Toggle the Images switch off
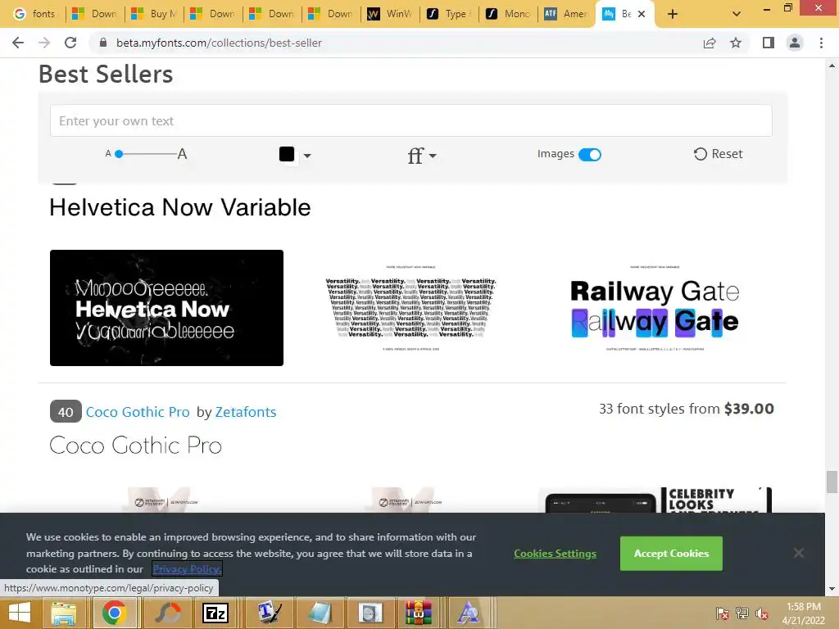Viewport: 839px width, 629px height. [590, 155]
